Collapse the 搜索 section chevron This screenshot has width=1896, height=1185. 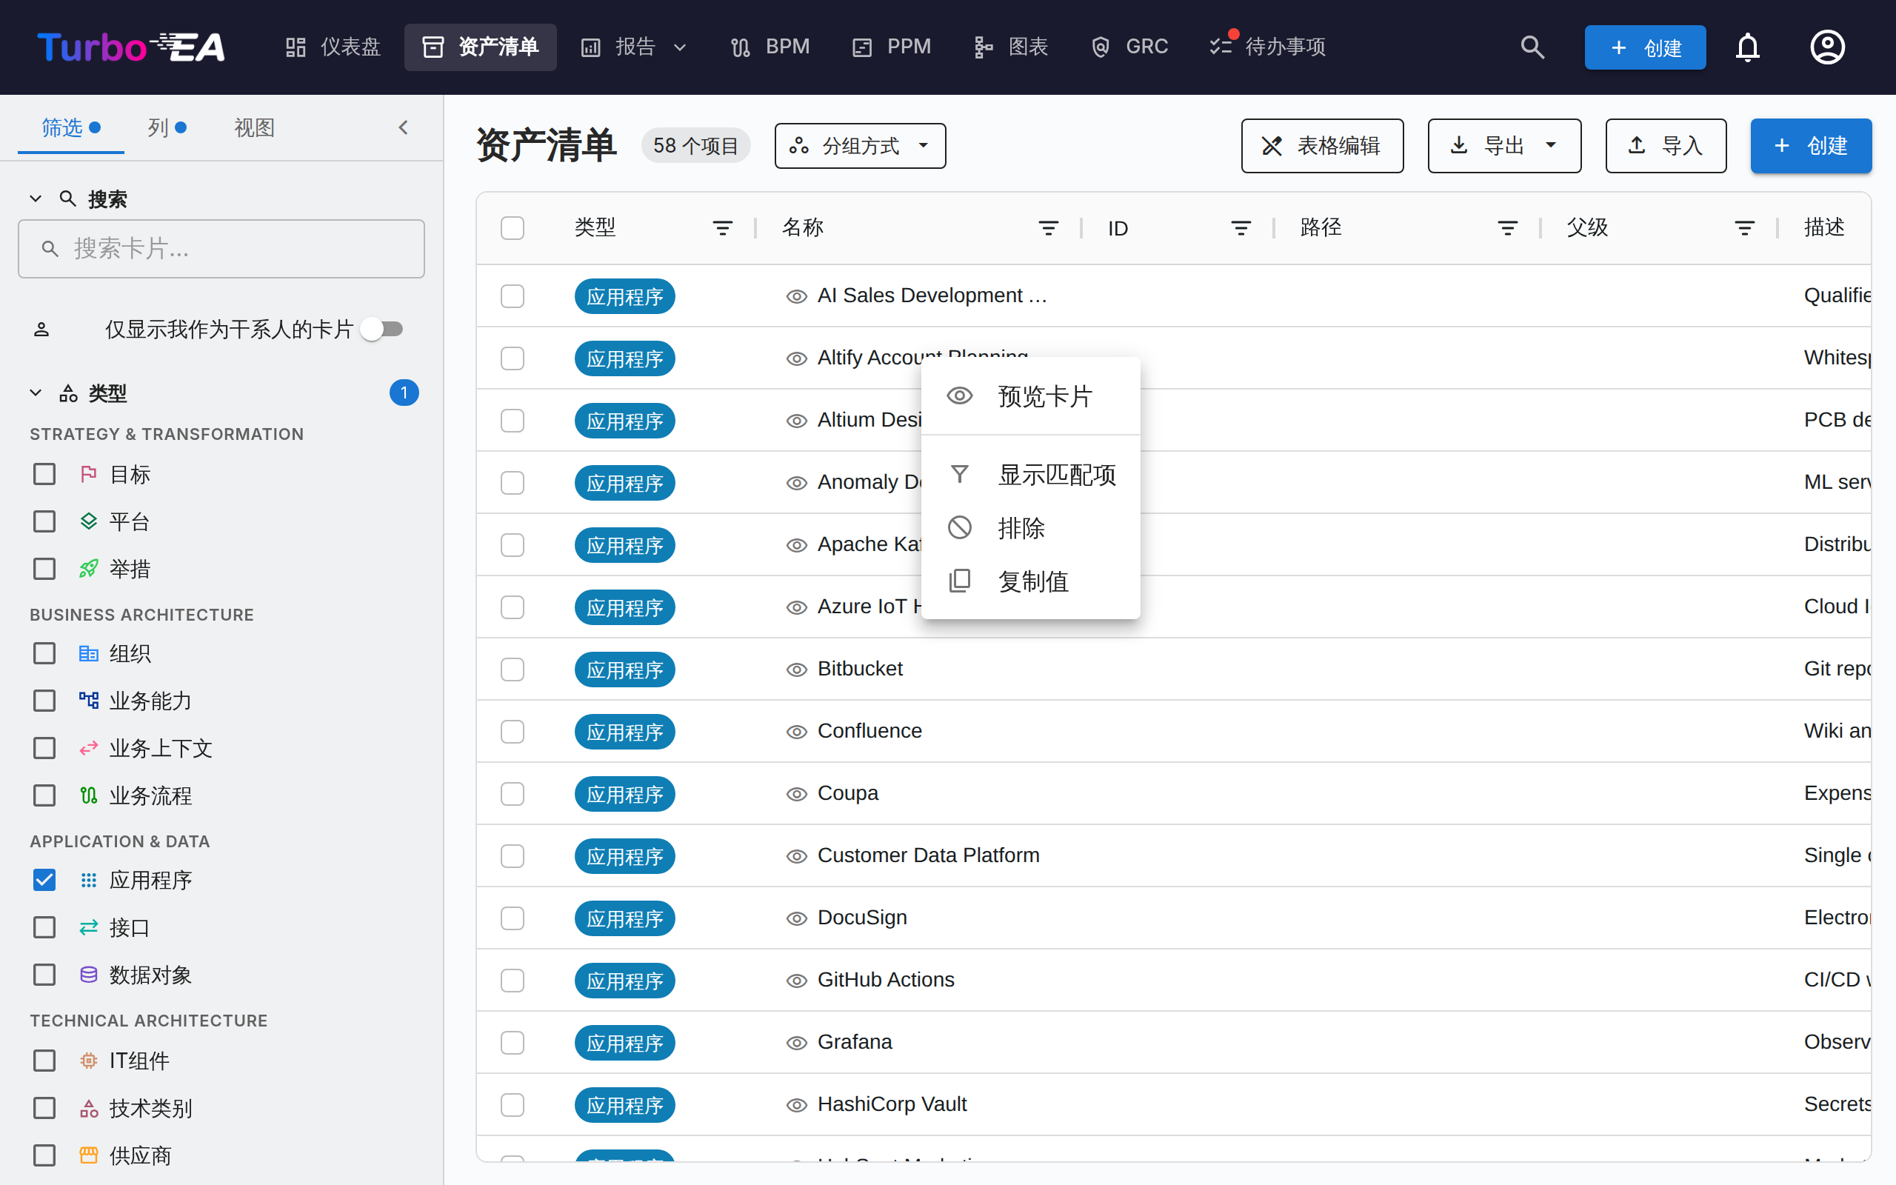coord(36,199)
